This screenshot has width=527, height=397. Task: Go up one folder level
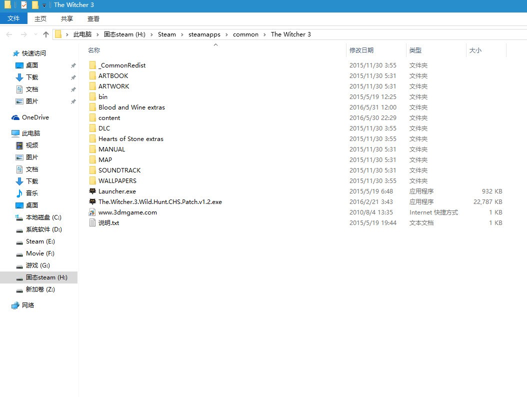coord(46,34)
